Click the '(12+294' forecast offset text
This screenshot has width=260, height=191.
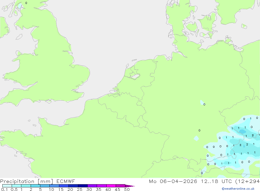pyautogui.click(x=248, y=181)
